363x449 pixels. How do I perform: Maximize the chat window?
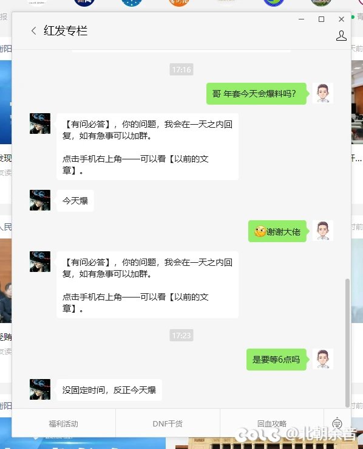[321, 19]
